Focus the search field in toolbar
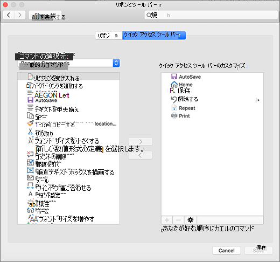Image resolution: width=280 pixels, height=262 pixels. pos(211,15)
